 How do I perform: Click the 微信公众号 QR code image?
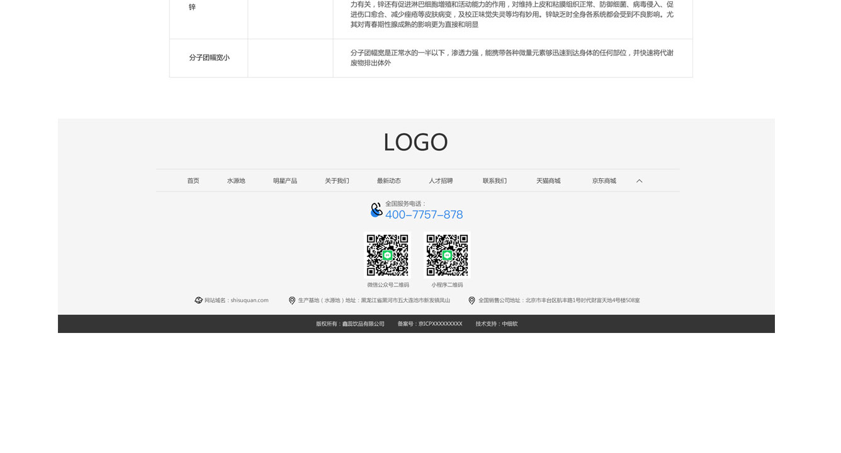[x=388, y=255]
